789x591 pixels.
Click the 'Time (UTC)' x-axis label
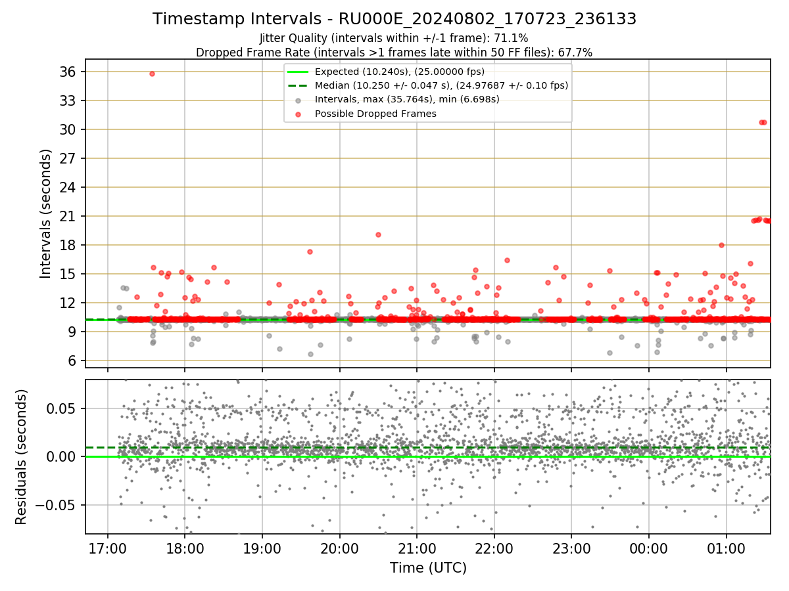pos(428,568)
